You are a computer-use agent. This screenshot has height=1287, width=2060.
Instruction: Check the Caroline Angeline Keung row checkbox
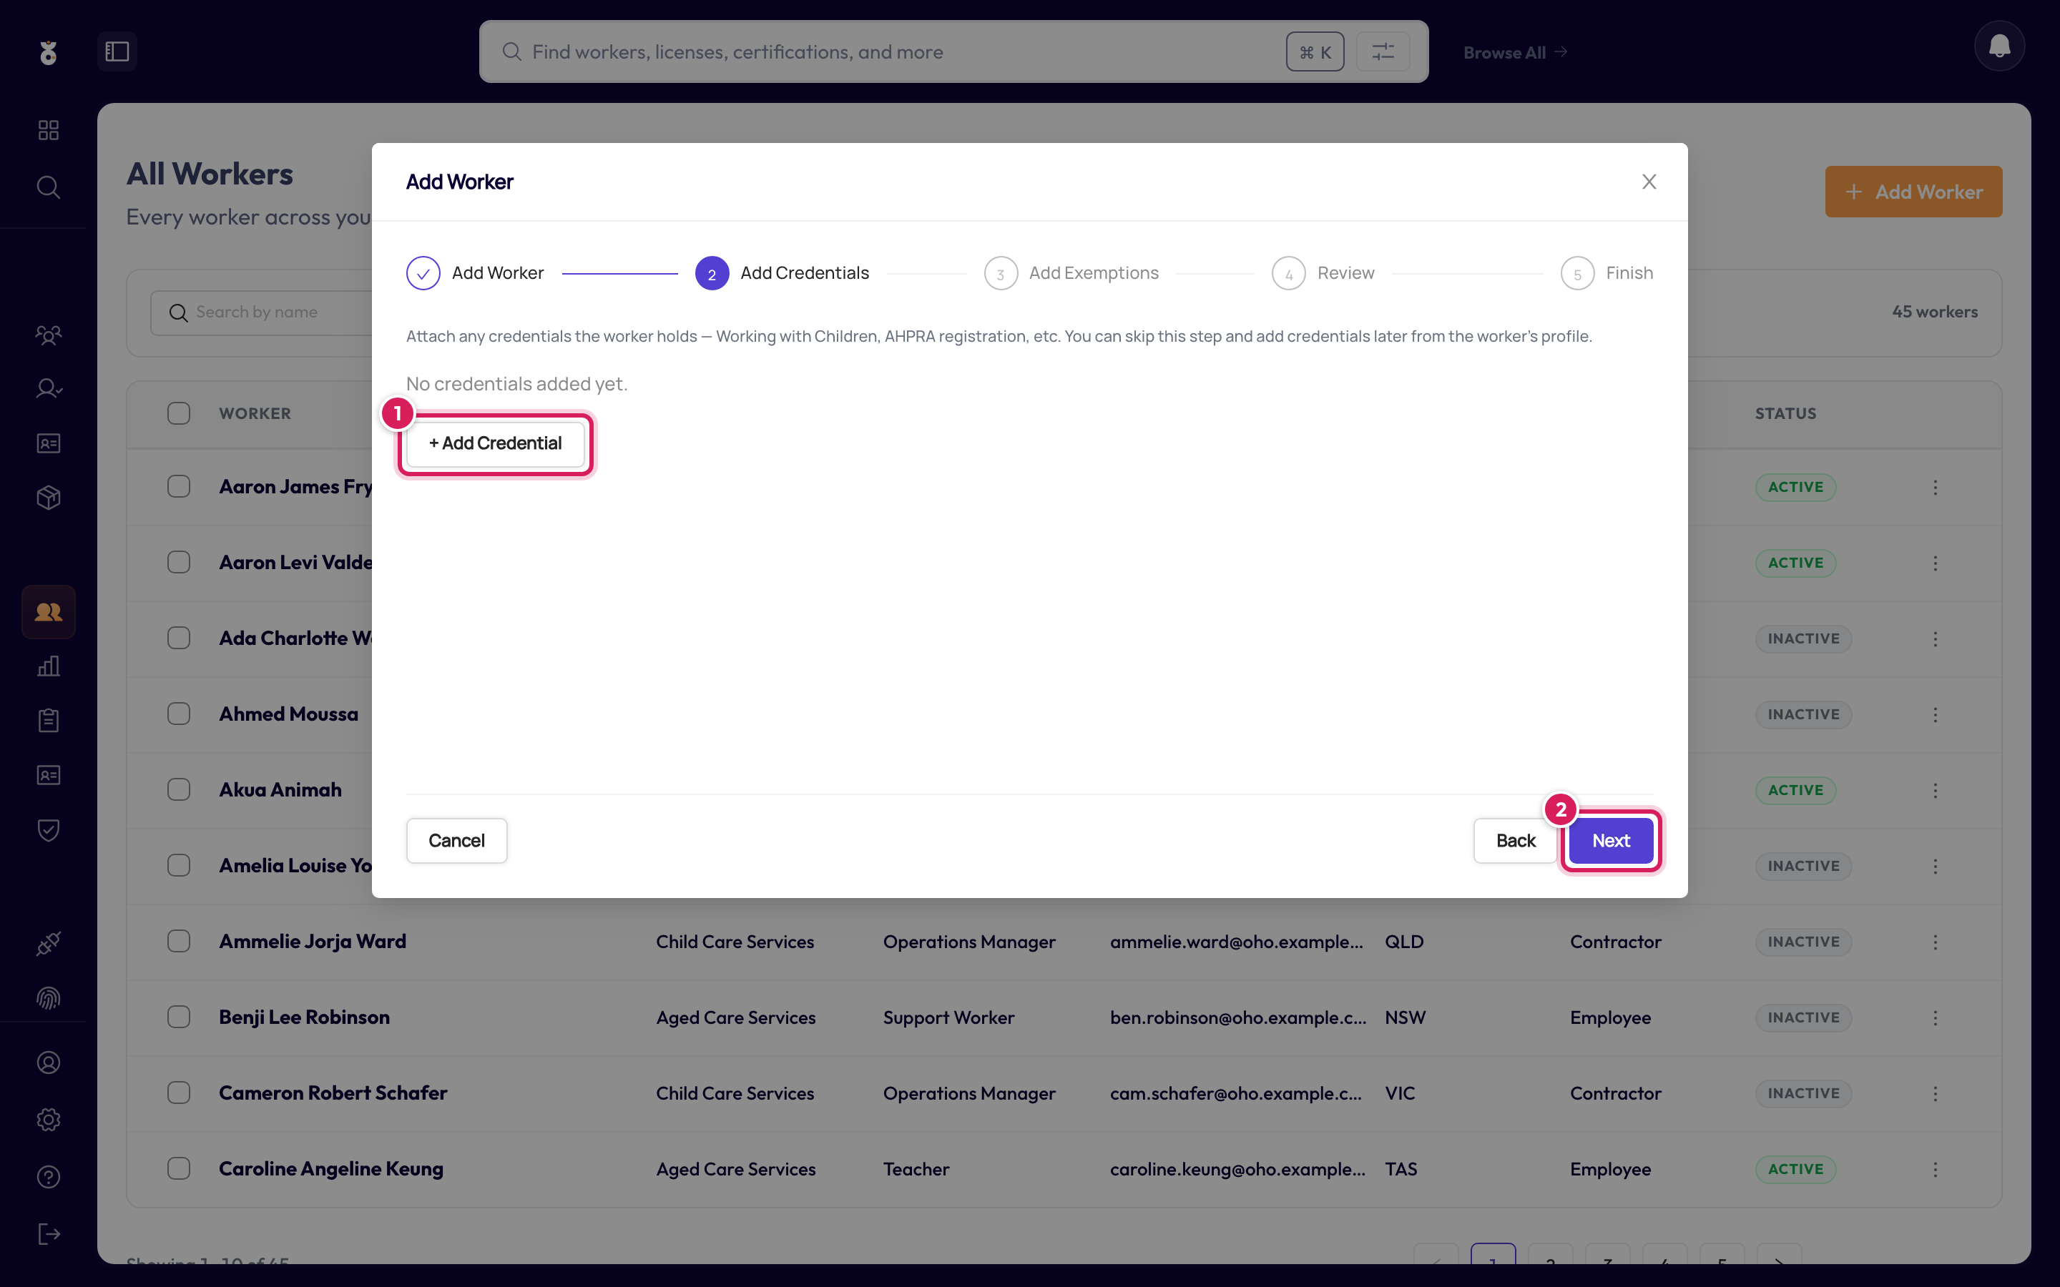(x=179, y=1169)
